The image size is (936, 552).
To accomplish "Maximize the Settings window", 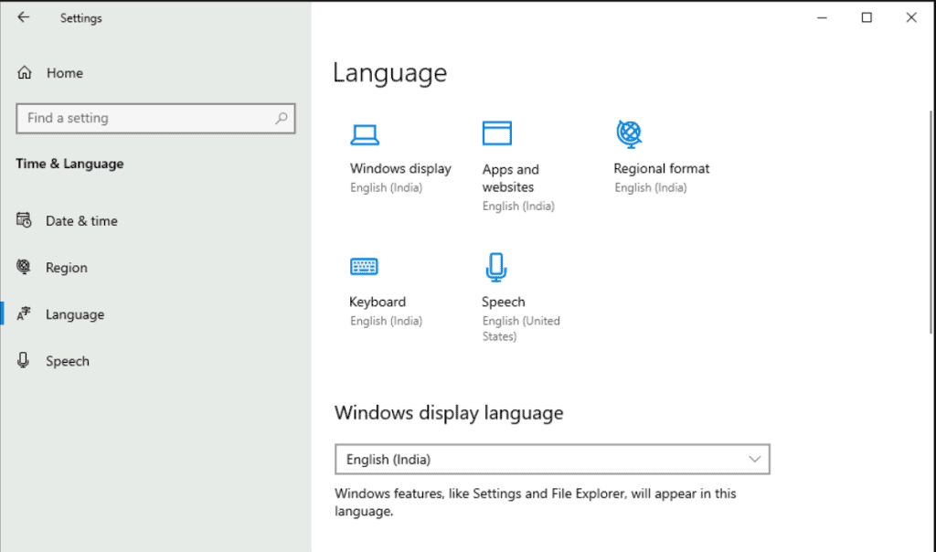I will 867,17.
